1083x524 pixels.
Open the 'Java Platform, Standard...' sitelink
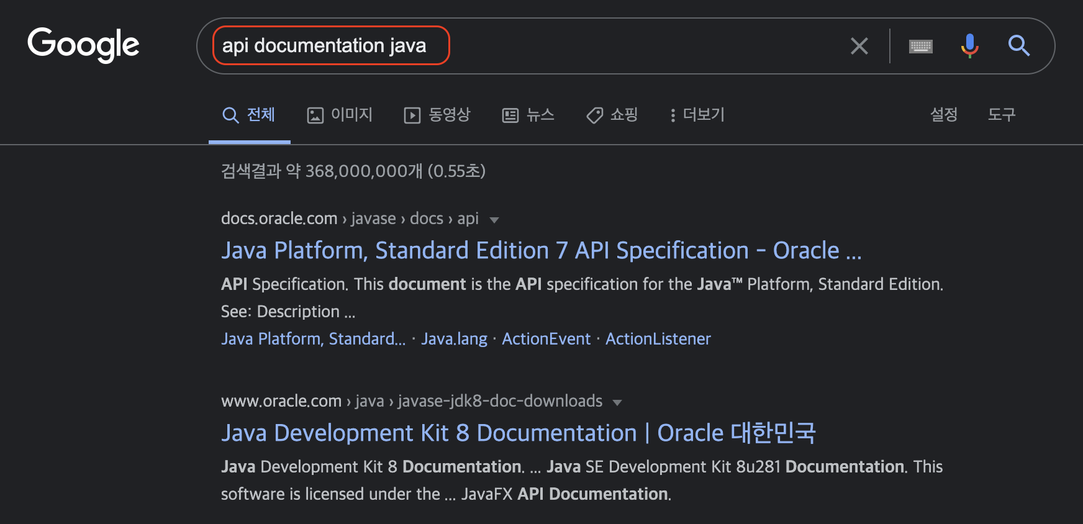[314, 339]
